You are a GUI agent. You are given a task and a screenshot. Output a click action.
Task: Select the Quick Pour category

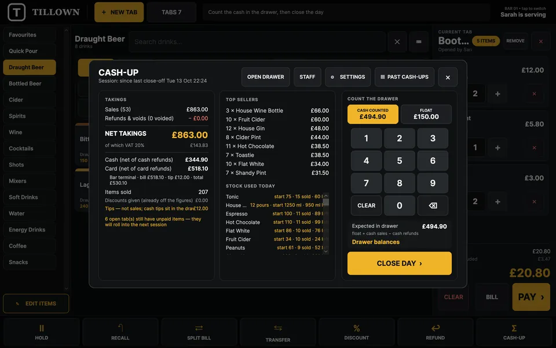pyautogui.click(x=30, y=51)
